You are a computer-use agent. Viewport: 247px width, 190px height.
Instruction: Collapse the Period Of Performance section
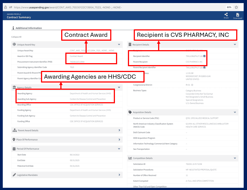click(x=119, y=149)
